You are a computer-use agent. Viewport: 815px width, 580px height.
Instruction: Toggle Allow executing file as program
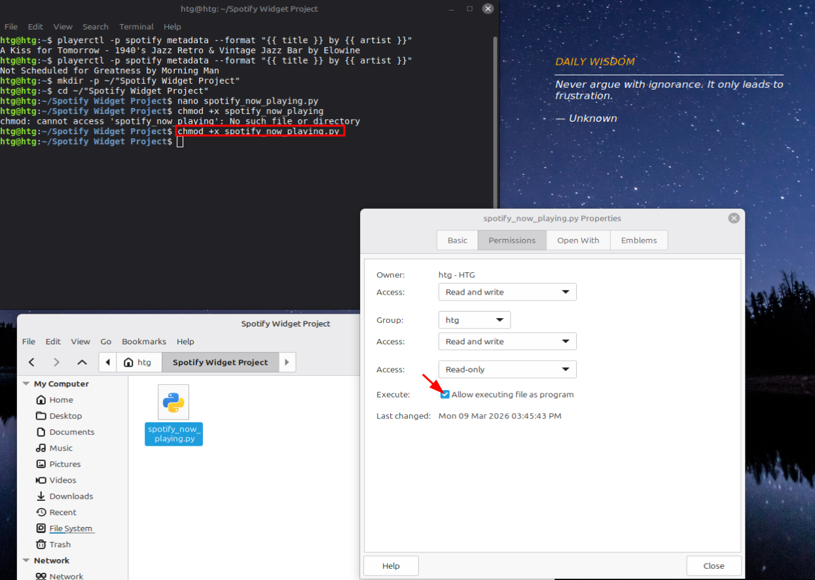445,395
